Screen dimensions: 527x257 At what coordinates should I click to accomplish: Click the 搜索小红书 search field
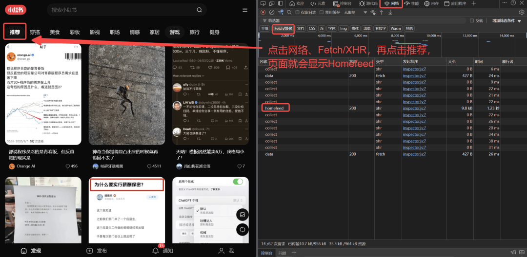pos(122,10)
